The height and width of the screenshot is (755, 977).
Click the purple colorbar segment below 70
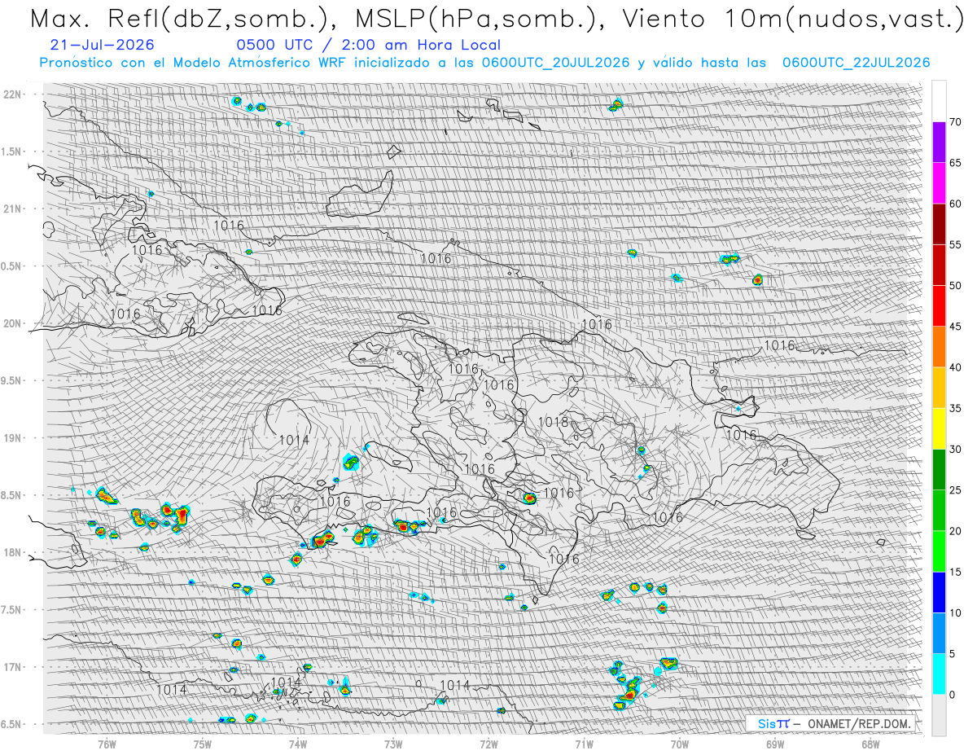pyautogui.click(x=939, y=143)
